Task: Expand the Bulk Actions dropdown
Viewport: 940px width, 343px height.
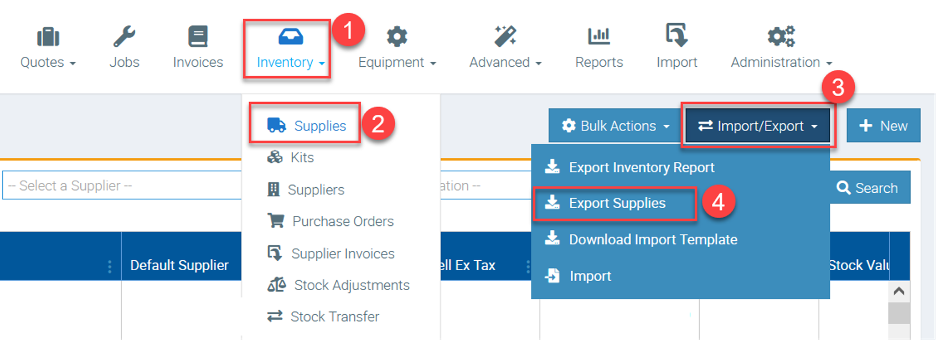Action: coord(615,126)
